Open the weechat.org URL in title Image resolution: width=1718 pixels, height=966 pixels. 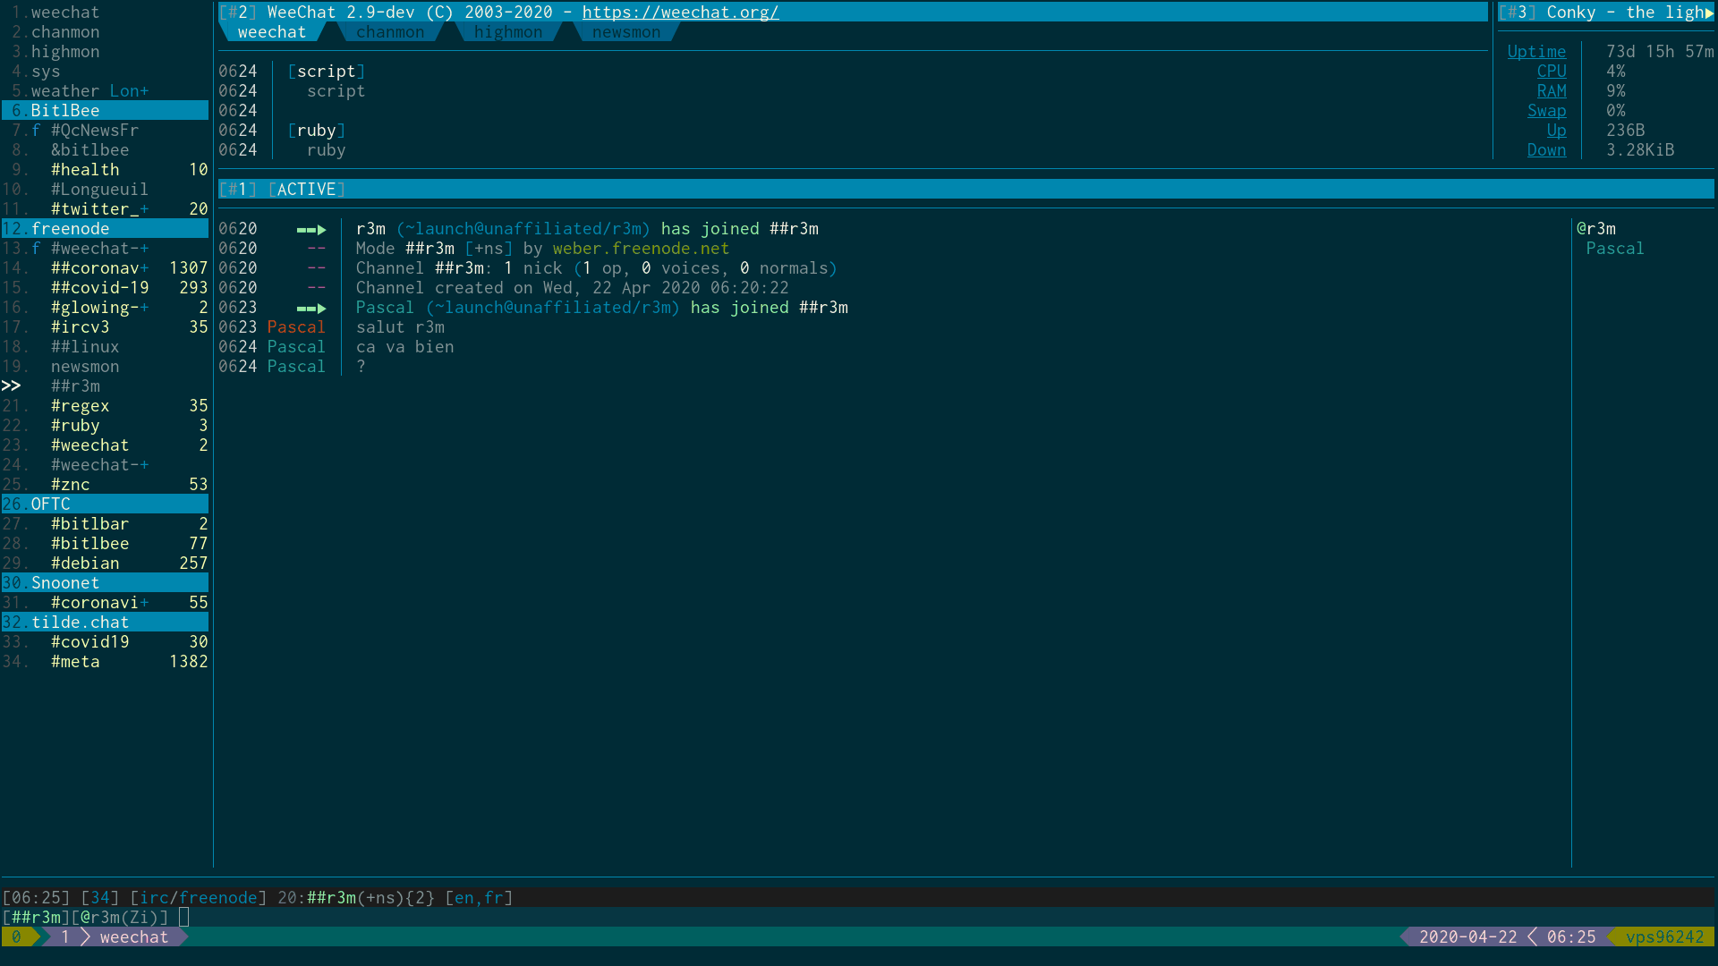(x=680, y=13)
